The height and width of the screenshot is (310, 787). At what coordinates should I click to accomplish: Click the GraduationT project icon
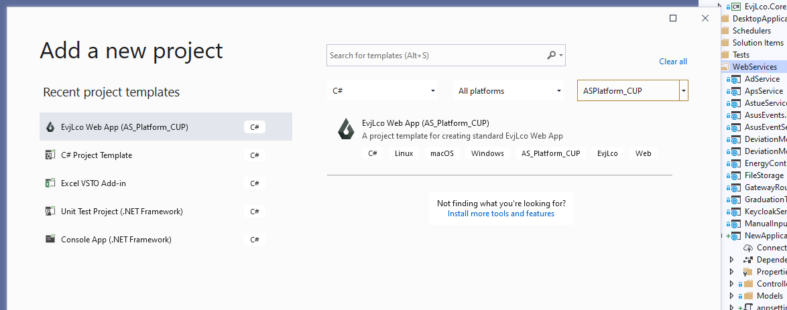click(736, 200)
